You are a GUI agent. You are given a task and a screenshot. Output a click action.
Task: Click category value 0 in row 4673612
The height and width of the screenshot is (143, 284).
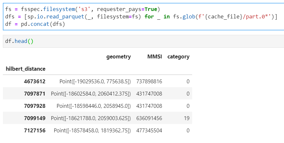tap(188, 81)
